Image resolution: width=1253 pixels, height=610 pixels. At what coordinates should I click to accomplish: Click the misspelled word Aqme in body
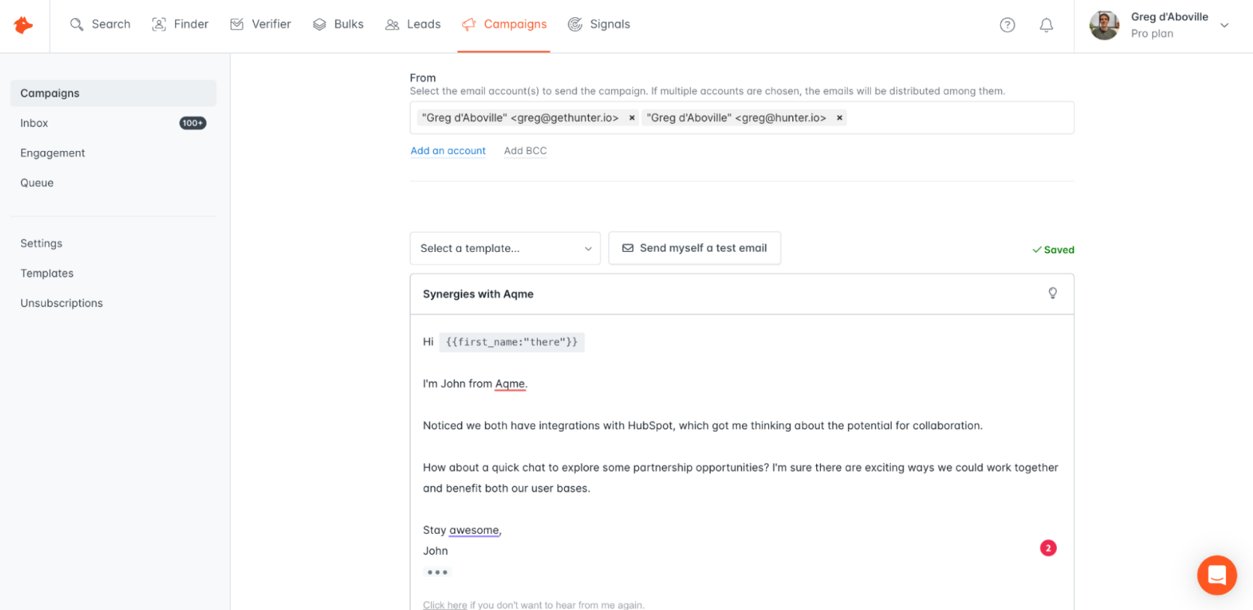click(x=510, y=383)
